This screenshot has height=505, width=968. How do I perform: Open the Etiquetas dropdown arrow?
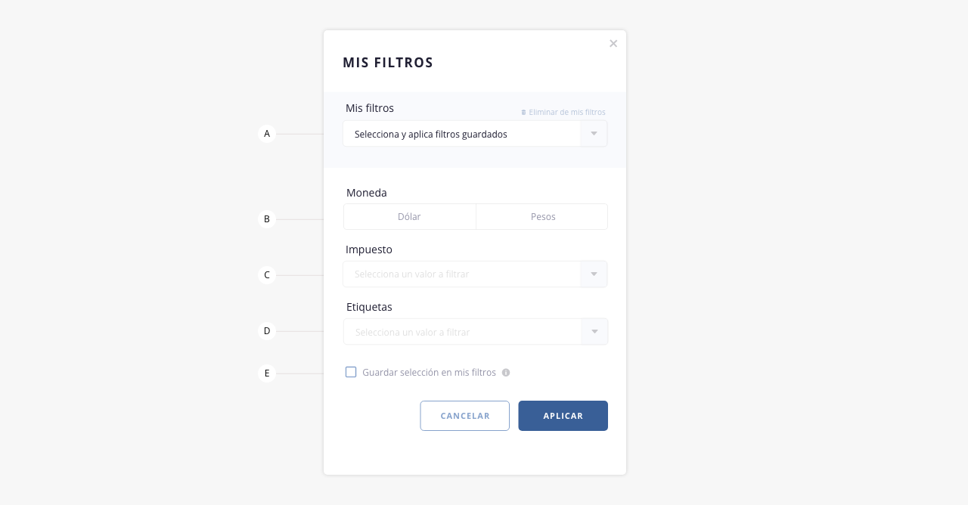[594, 332]
